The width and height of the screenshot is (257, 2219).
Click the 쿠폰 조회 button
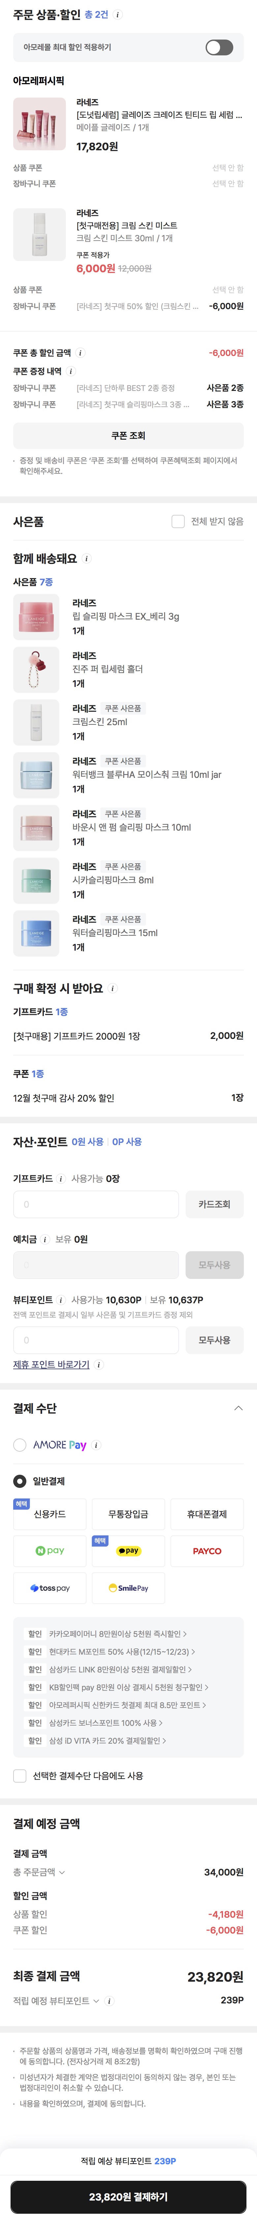click(x=128, y=436)
